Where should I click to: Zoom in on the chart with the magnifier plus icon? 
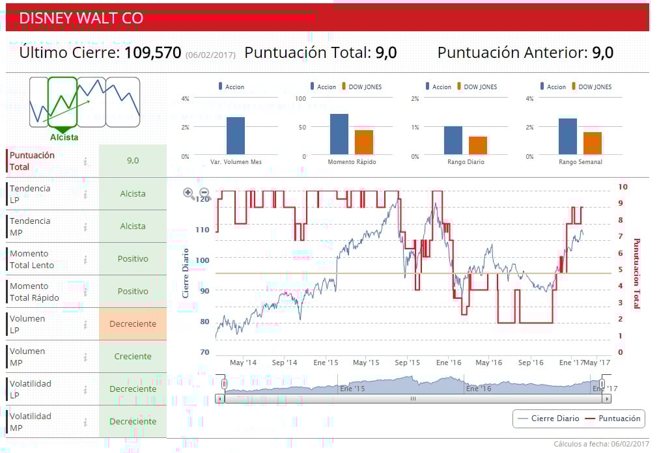coord(189,193)
